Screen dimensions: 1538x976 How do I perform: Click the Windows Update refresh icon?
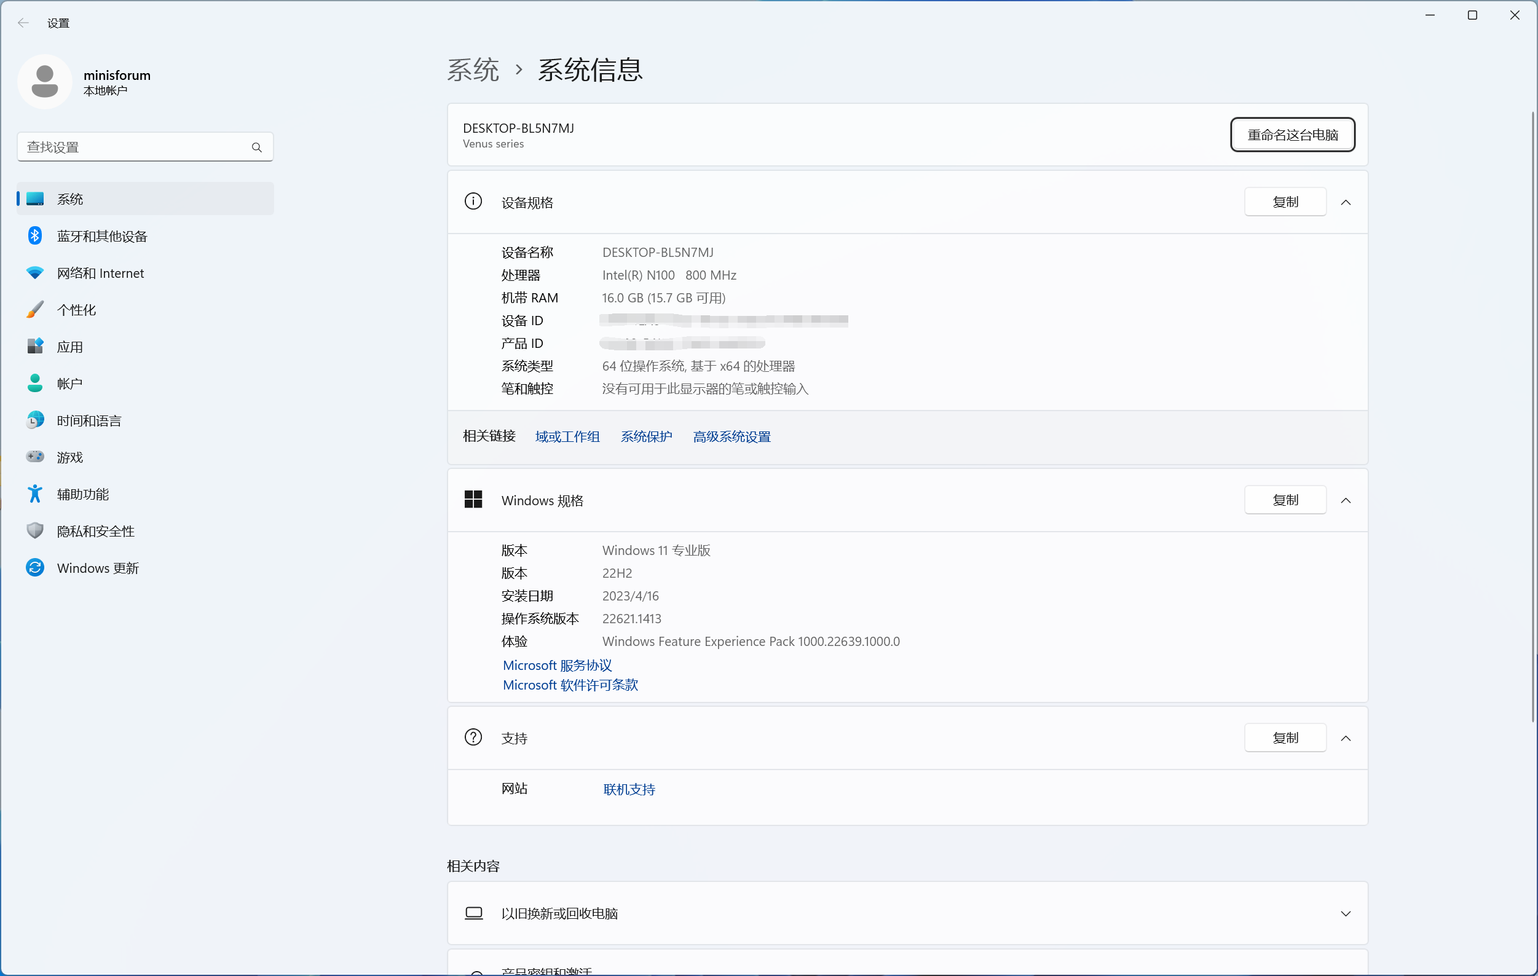pos(35,568)
